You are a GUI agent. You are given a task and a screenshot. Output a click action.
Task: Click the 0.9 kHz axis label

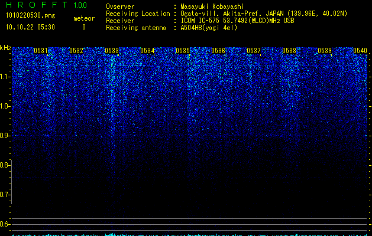(5, 136)
